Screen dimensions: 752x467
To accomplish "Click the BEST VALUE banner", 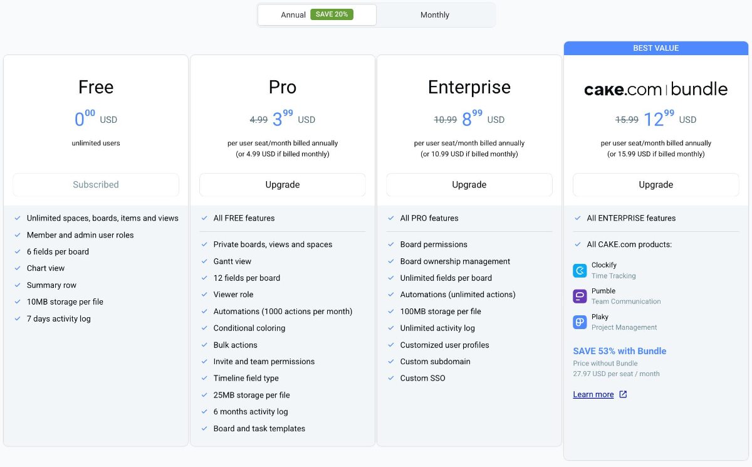I will click(x=655, y=48).
